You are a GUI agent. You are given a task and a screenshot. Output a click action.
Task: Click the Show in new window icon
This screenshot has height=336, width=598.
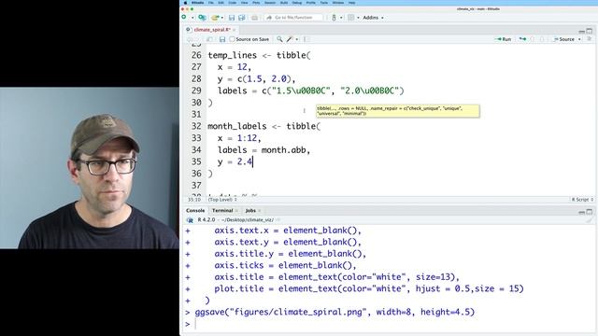click(x=209, y=39)
